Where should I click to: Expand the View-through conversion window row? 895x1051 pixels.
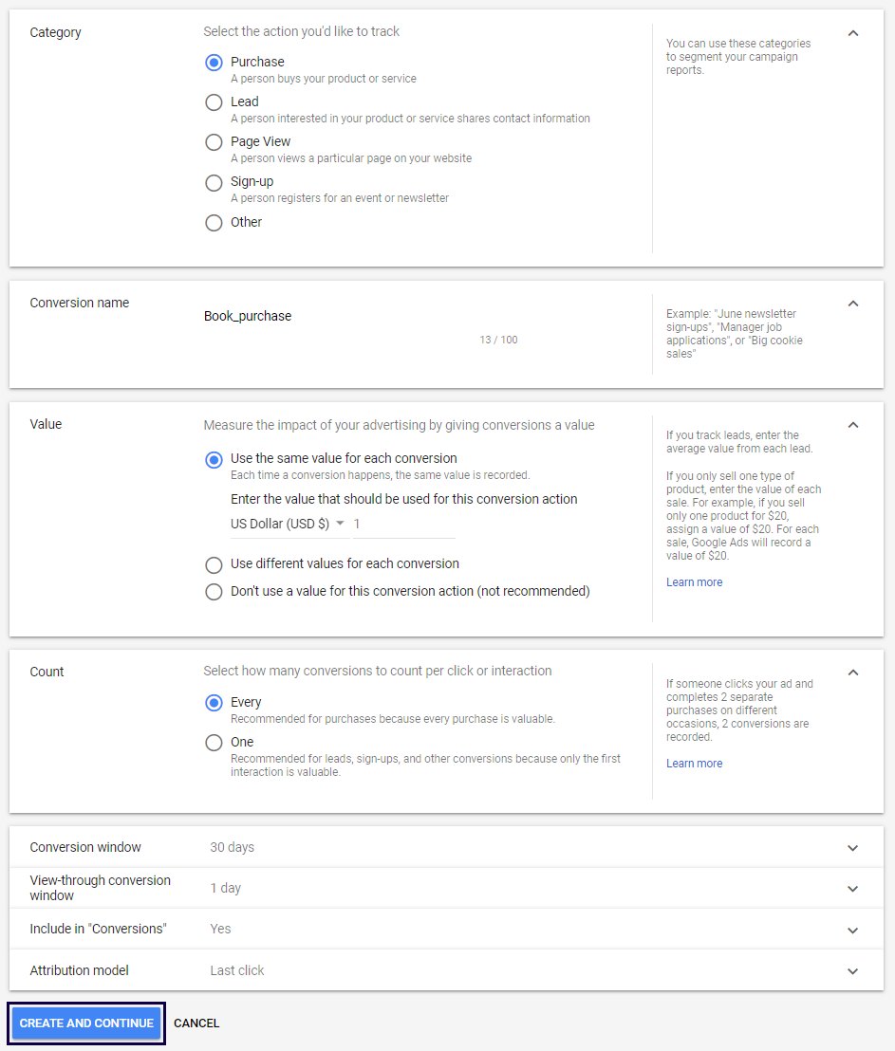(852, 888)
